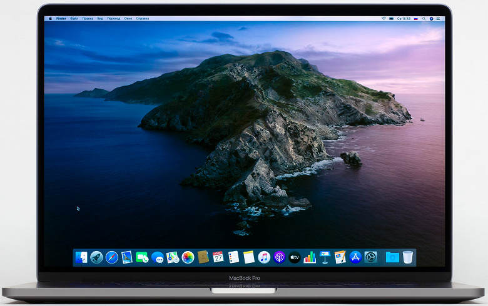The image size is (488, 306).
Task: Open FaceTime icon in the Dock
Action: [142, 257]
